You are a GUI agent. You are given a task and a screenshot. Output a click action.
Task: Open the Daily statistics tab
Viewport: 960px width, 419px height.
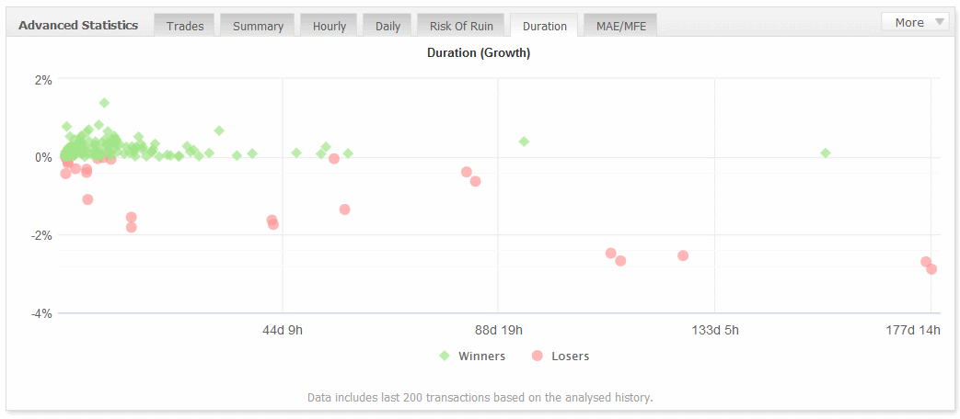(x=387, y=26)
